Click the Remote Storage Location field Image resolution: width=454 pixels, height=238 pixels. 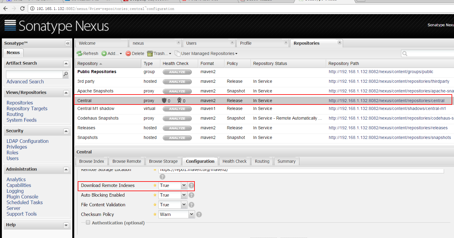point(301,170)
